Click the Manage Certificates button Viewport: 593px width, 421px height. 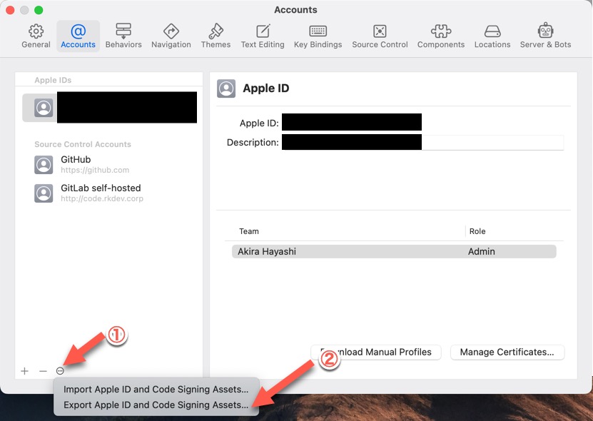tap(507, 352)
